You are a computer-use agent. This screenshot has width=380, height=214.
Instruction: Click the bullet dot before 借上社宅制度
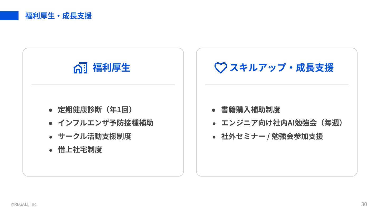click(51, 150)
